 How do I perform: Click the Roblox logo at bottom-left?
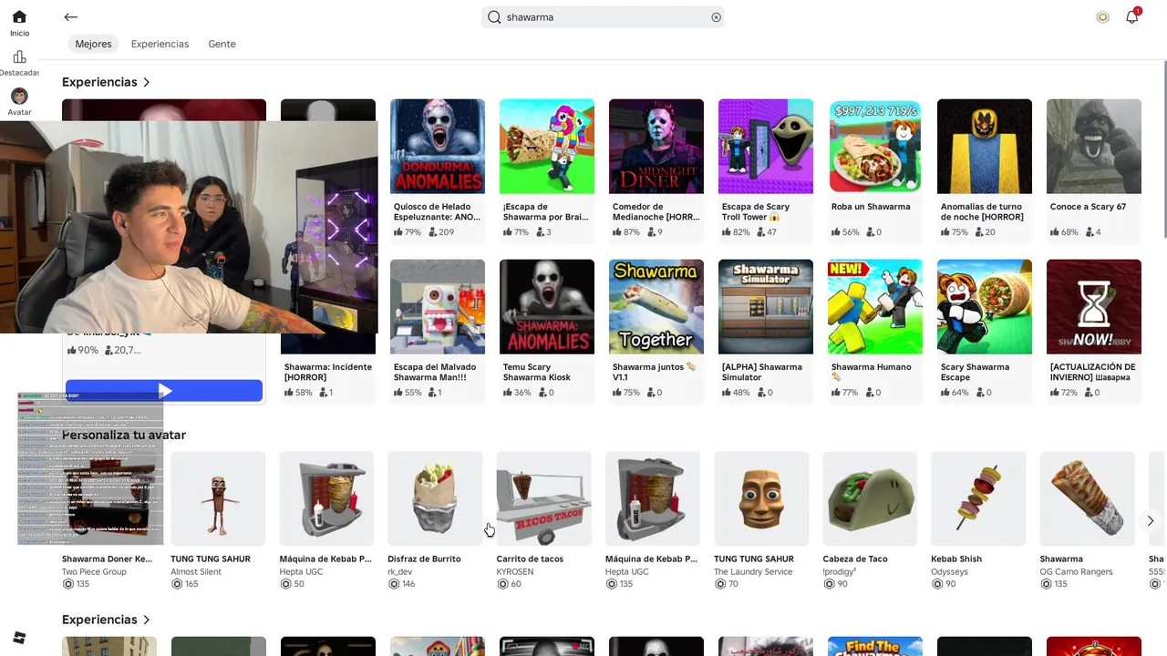19,637
